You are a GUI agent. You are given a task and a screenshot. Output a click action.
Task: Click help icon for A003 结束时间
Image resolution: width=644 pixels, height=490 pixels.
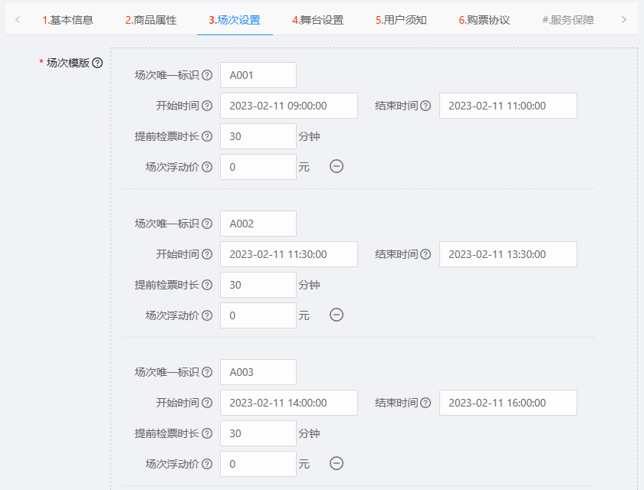point(426,403)
